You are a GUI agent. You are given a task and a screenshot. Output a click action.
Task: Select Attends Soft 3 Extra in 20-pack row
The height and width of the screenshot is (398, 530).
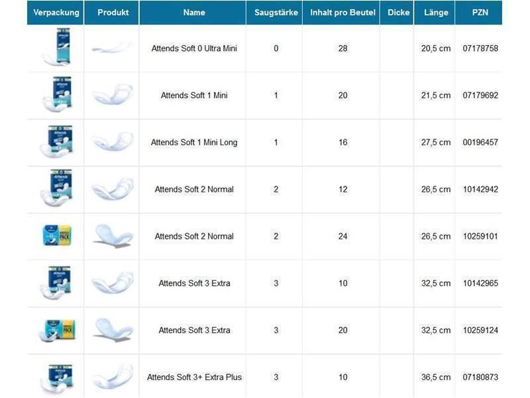click(x=194, y=330)
